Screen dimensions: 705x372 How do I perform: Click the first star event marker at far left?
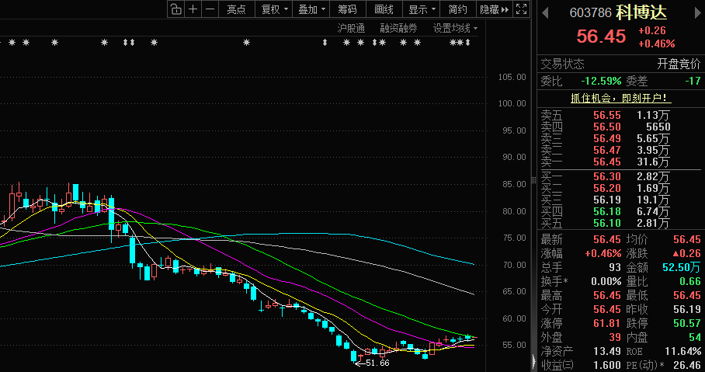pos(12,43)
